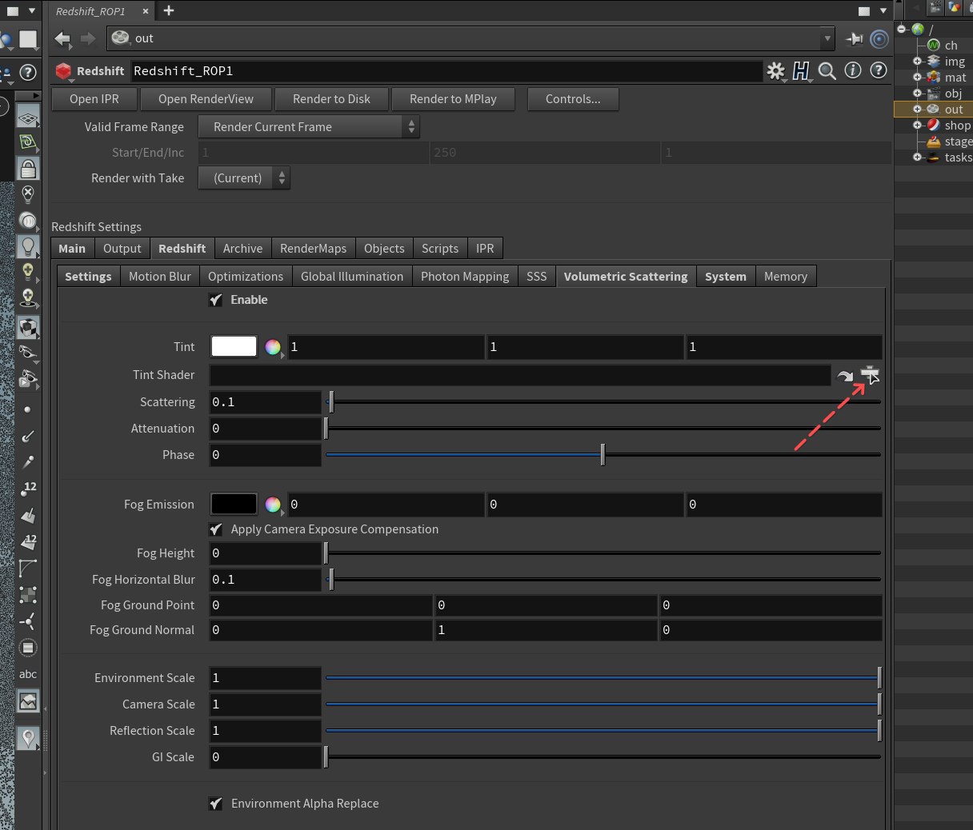Switch to the Memory tab

786,277
